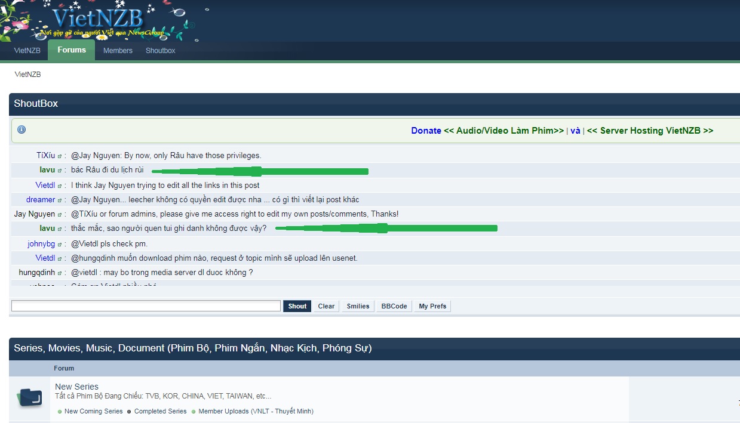740x423 pixels.
Task: Select the VietNZB navigation tab
Action: coord(27,51)
